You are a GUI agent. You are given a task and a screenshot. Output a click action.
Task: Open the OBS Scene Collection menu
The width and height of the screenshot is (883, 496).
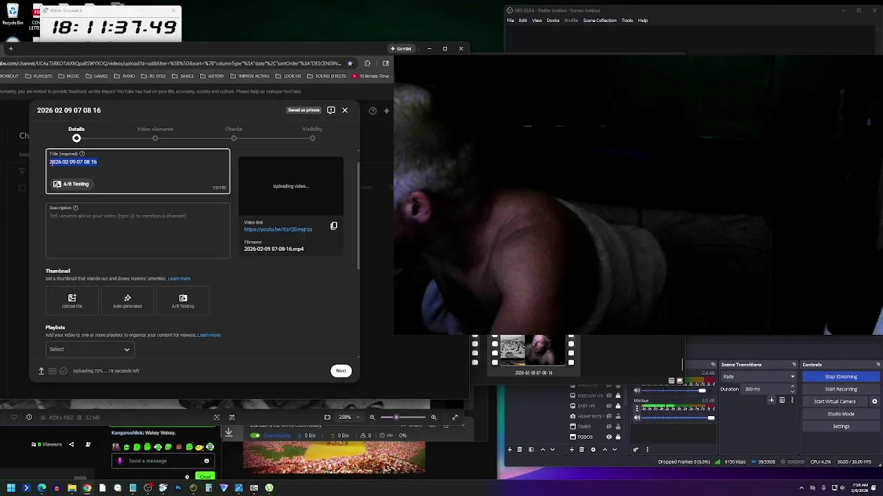point(599,21)
